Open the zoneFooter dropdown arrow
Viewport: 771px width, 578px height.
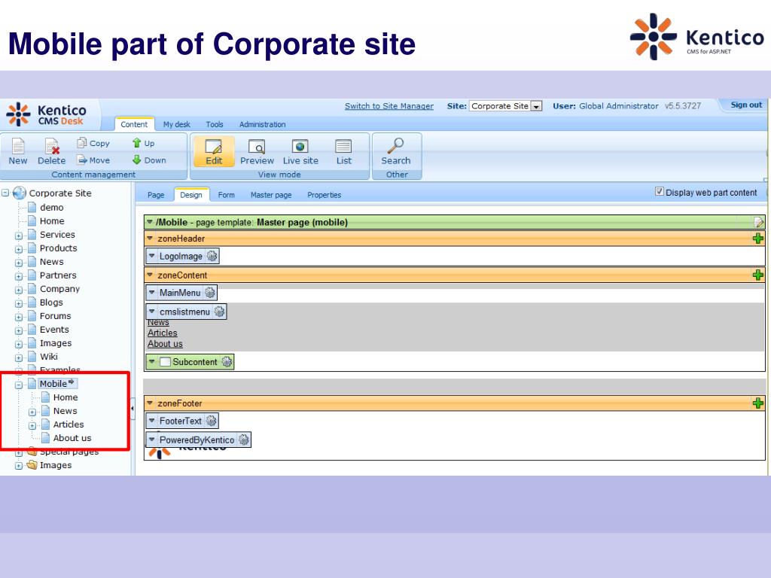pos(150,403)
